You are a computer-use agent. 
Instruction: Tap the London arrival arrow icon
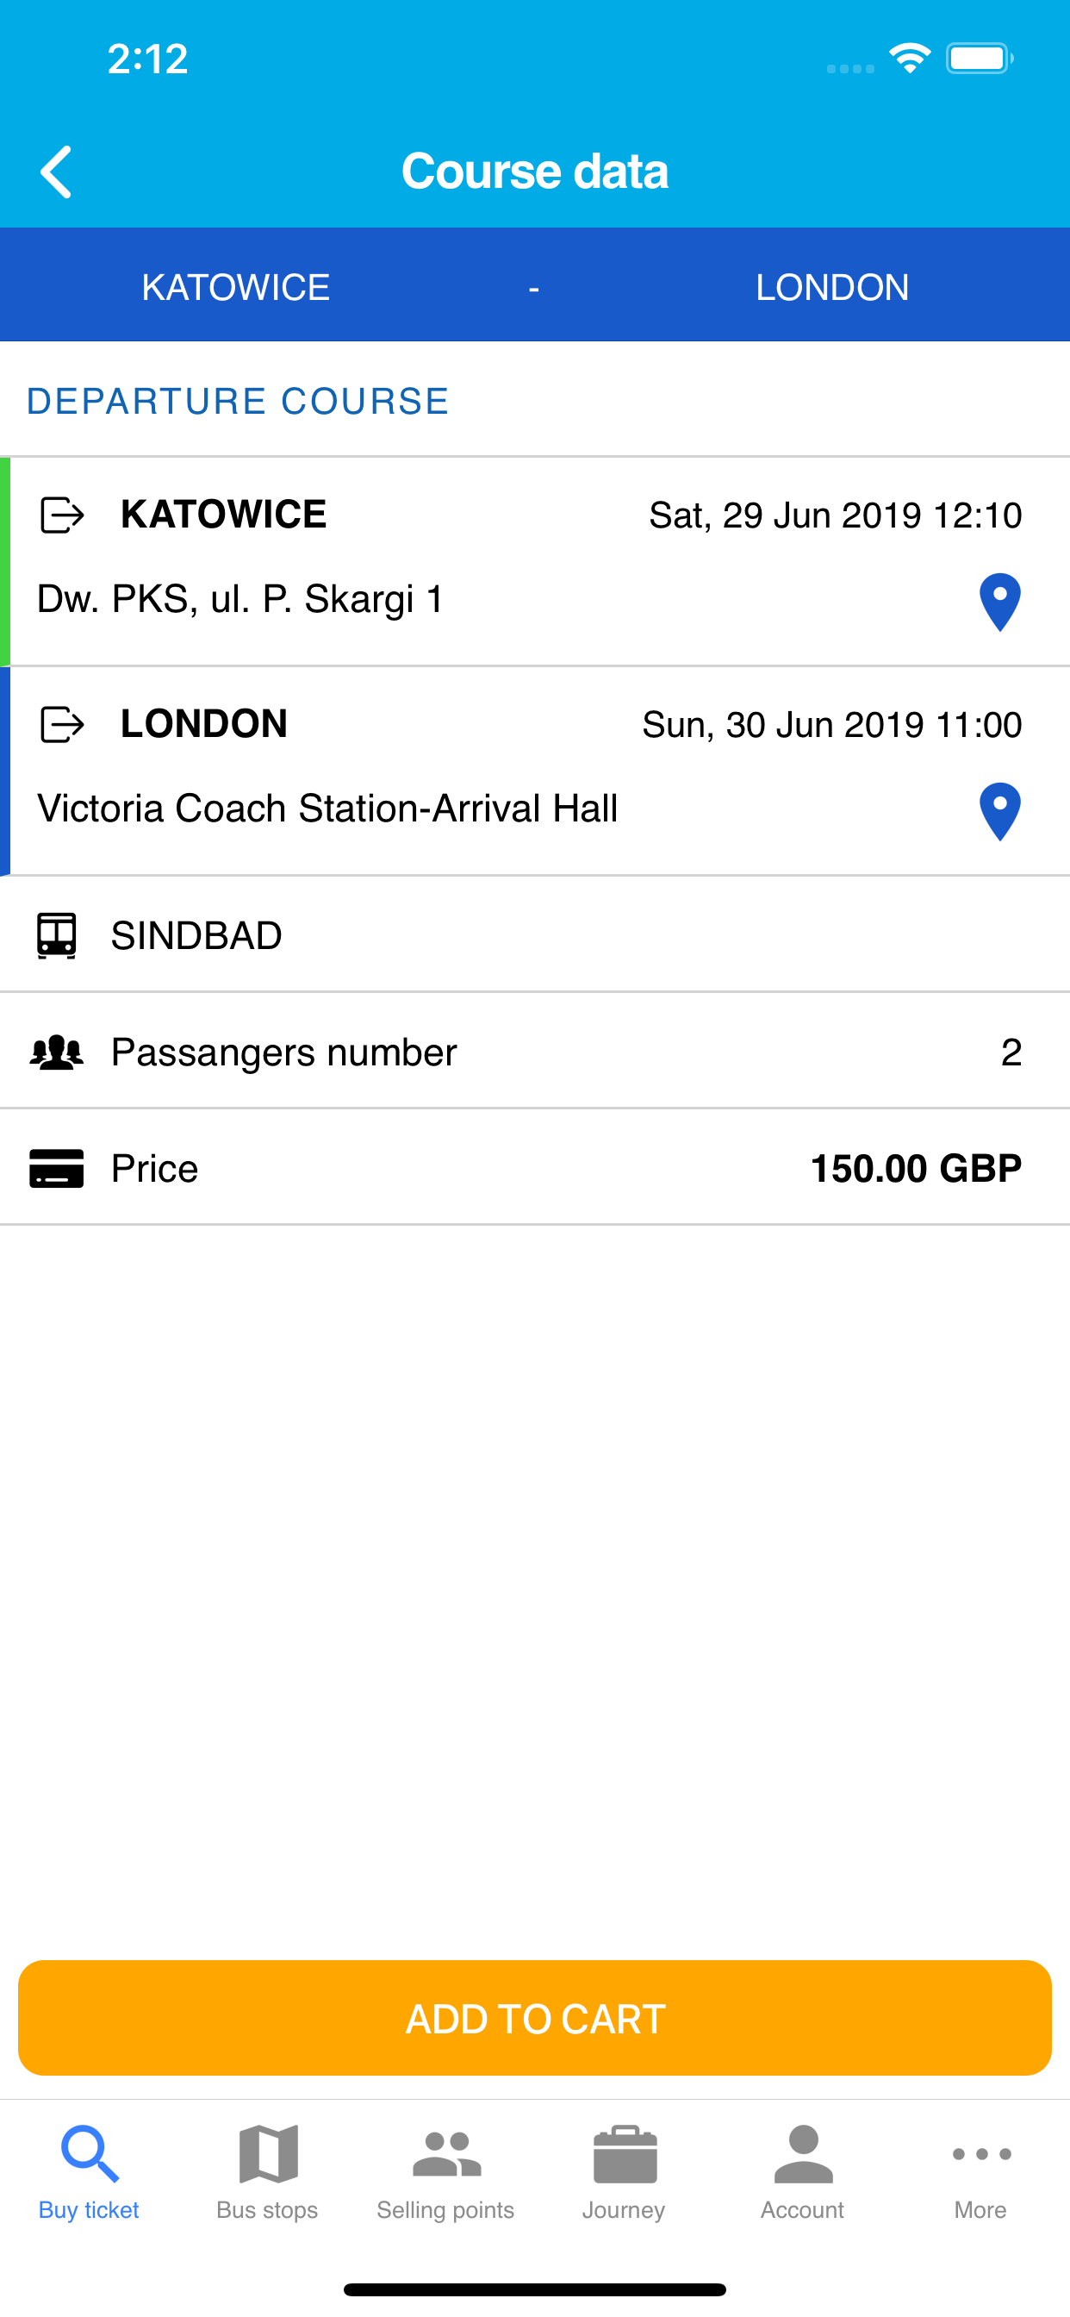click(x=62, y=725)
